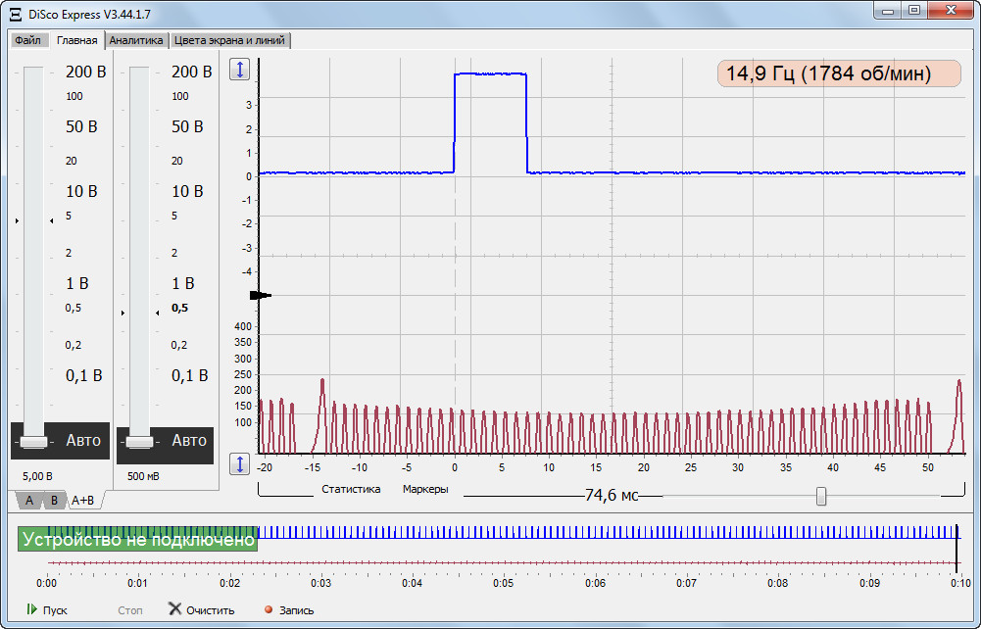Click the 14,9 Гц (1784 об/мин) frequency readout
This screenshot has height=629, width=981.
coord(838,73)
